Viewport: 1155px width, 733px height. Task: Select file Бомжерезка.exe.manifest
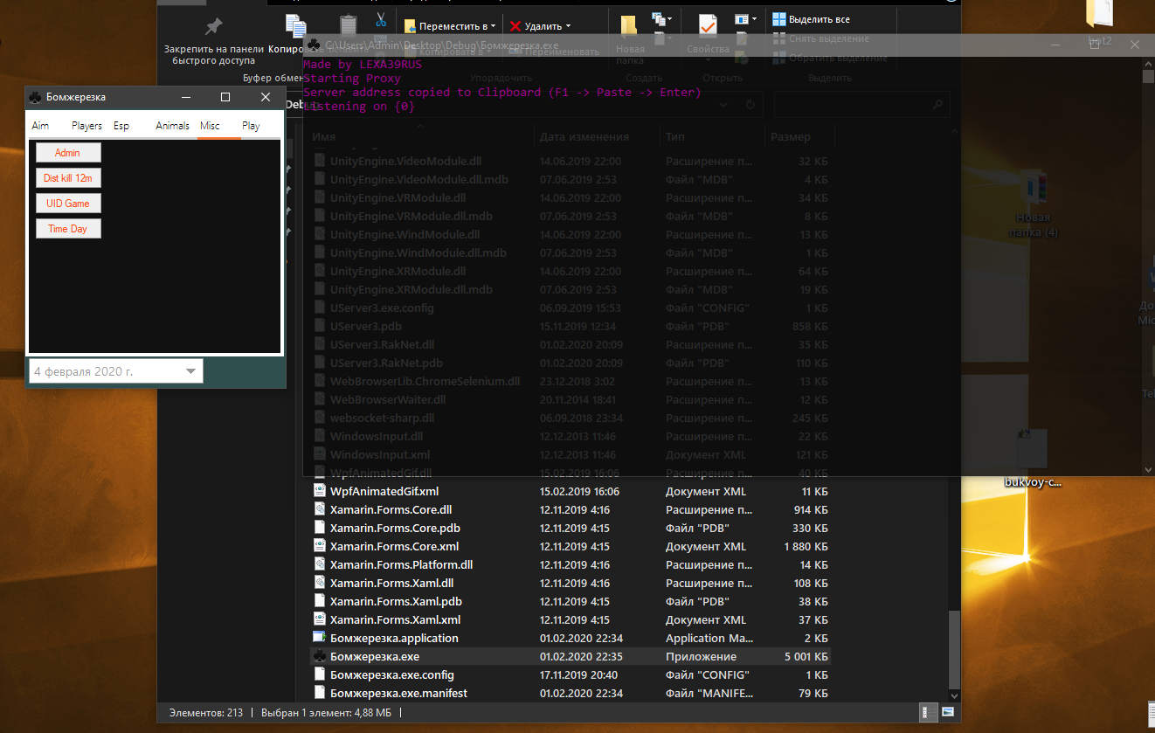point(398,693)
